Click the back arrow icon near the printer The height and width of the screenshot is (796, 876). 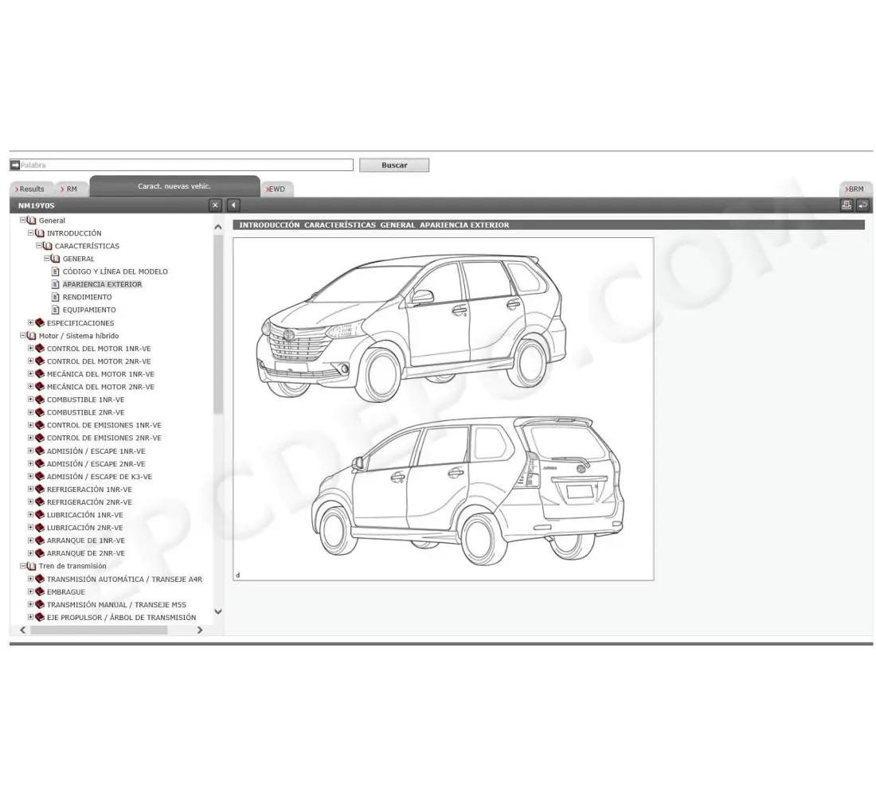[x=862, y=205]
